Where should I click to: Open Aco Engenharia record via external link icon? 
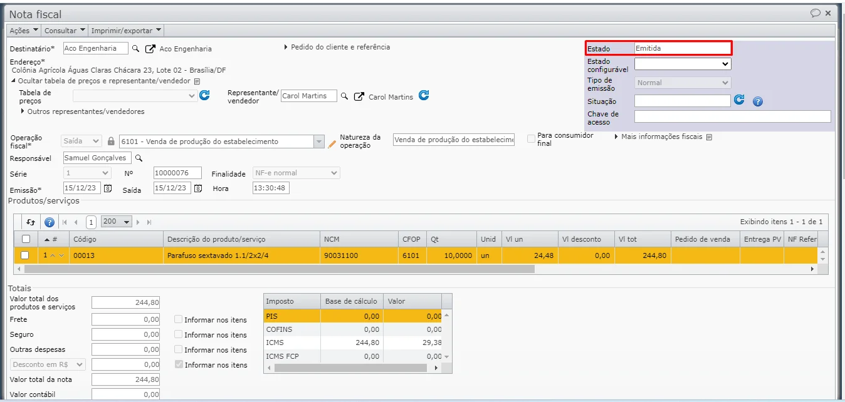coord(150,48)
